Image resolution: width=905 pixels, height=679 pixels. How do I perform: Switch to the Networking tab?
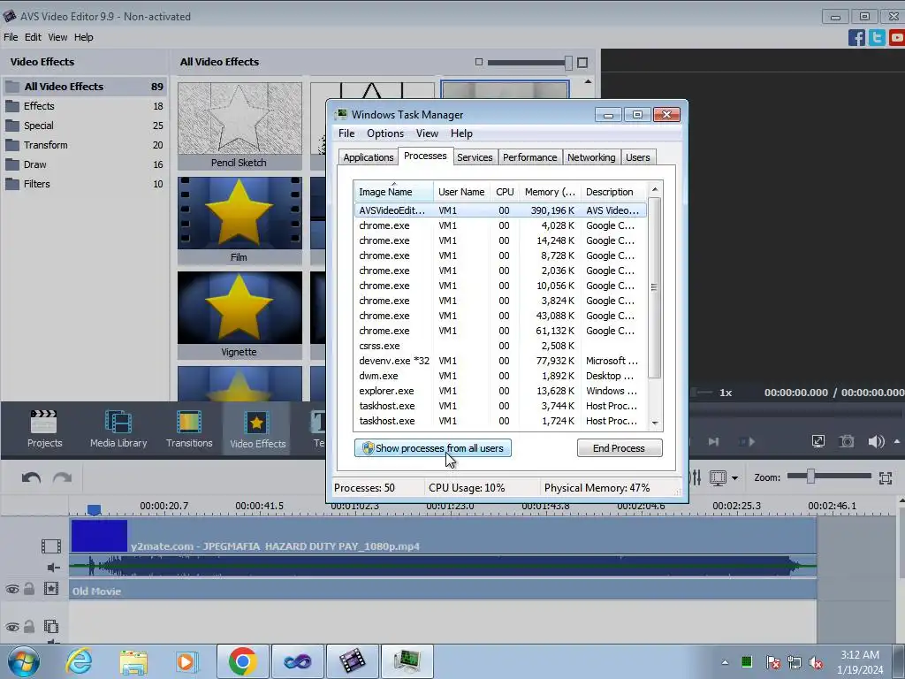[x=591, y=157]
